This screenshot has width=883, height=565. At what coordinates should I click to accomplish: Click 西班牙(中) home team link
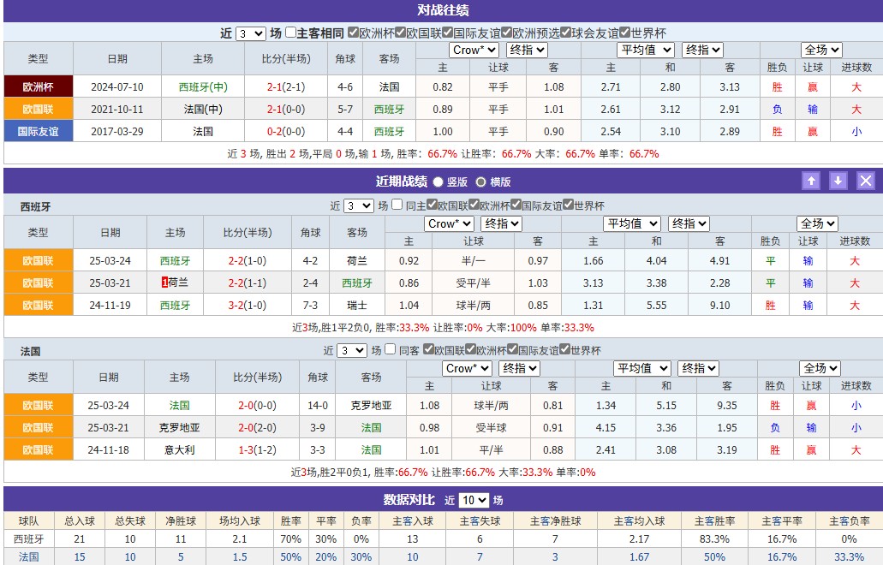tap(203, 86)
